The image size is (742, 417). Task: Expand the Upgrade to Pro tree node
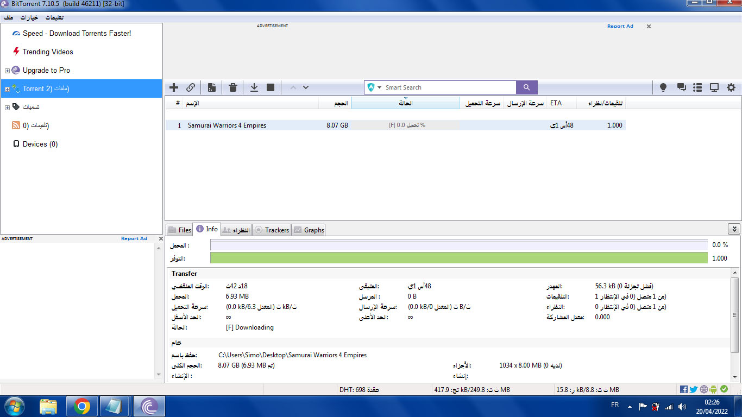(7, 71)
